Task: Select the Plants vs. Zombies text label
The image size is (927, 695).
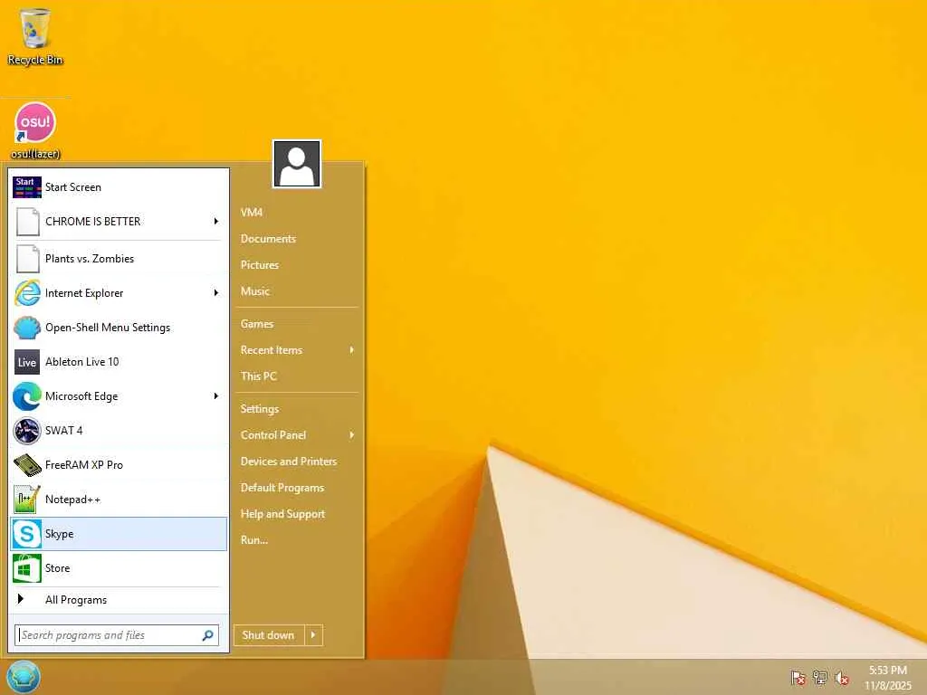Action: (x=90, y=259)
